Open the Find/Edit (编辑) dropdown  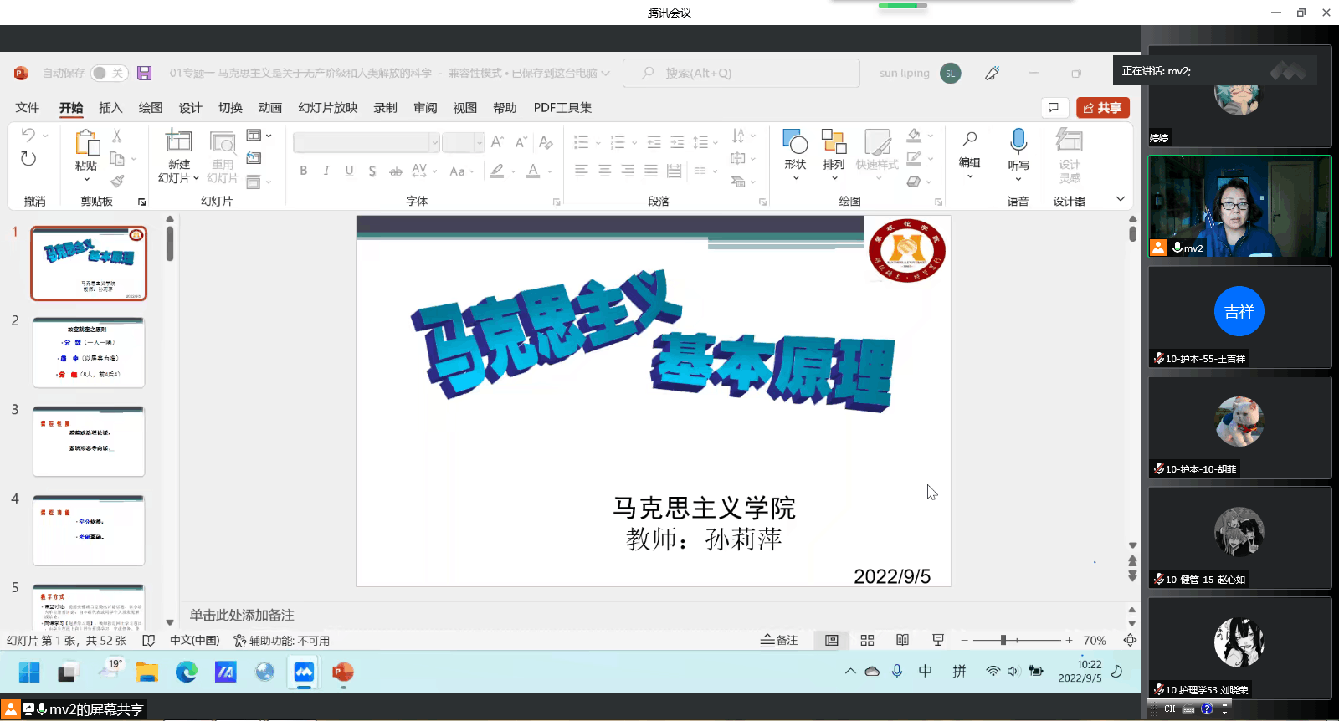coord(969,149)
